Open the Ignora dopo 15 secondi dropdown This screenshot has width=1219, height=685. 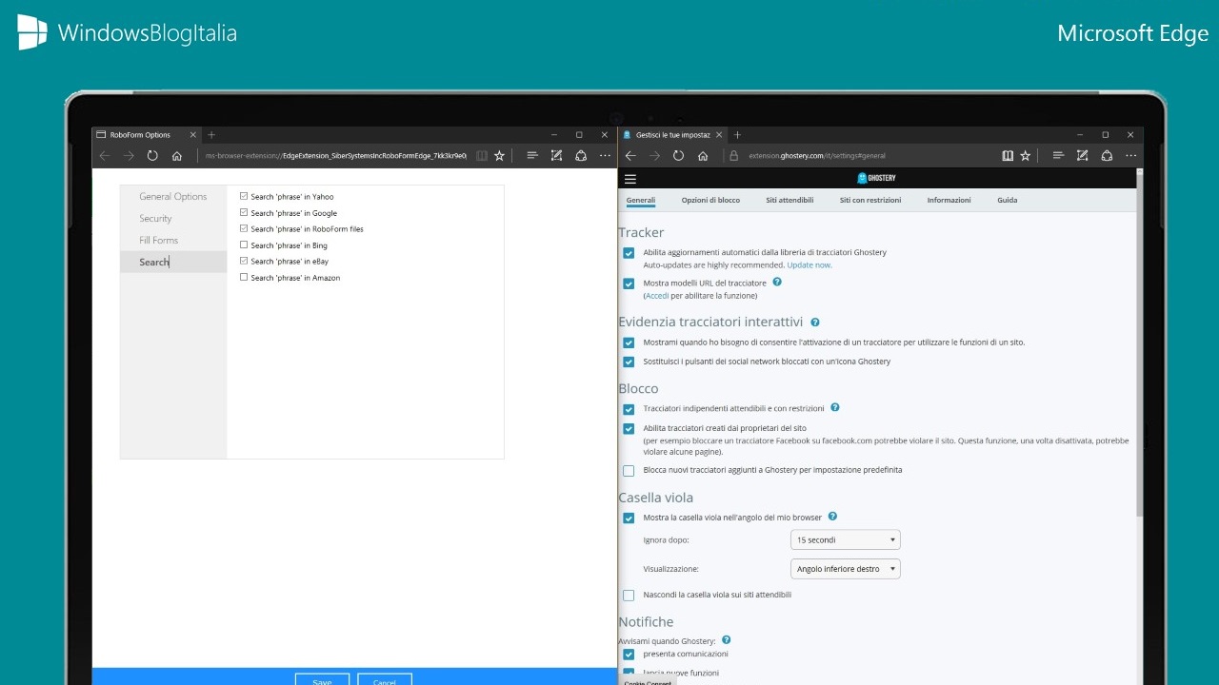(x=846, y=540)
